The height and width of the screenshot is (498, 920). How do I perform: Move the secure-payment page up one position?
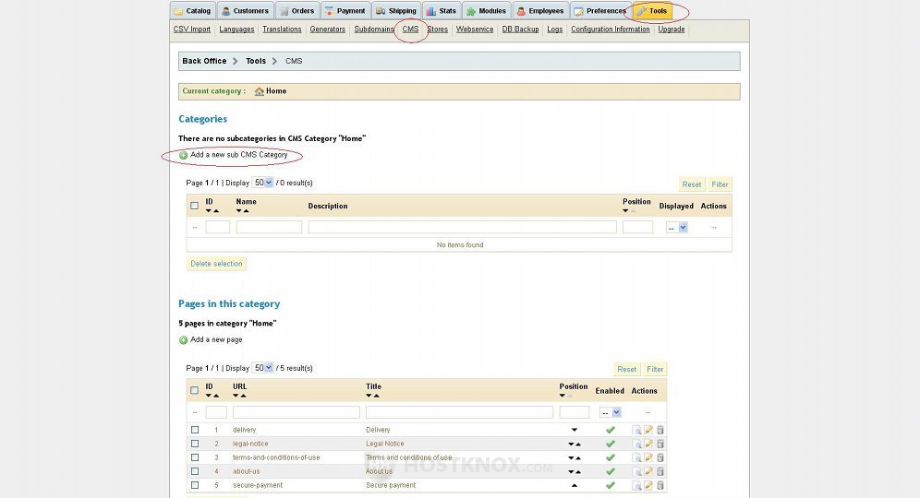(x=575, y=485)
